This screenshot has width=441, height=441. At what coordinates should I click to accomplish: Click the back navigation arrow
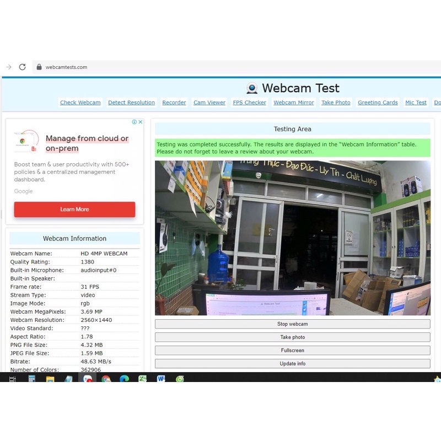(8, 67)
